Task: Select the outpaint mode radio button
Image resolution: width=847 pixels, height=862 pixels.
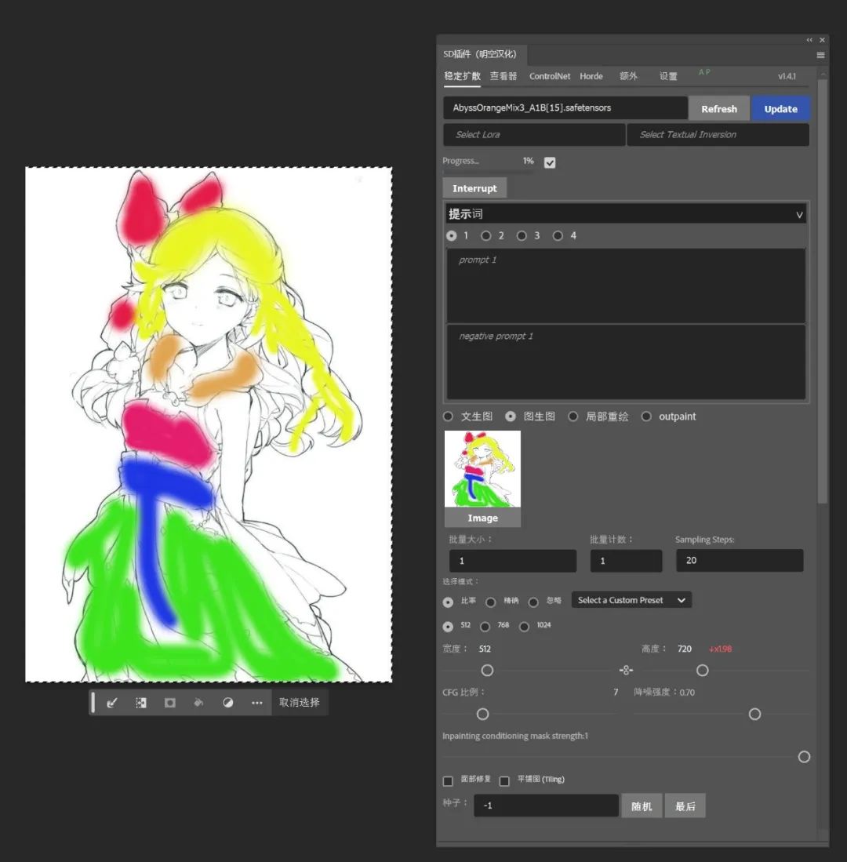Action: pyautogui.click(x=646, y=416)
